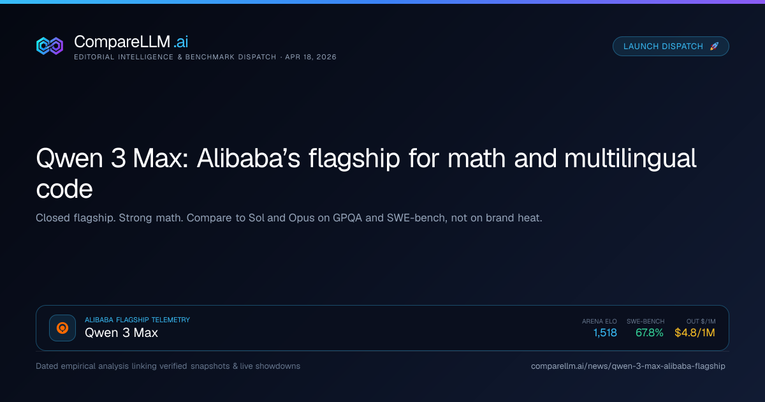Click the gradient progress bar at top
Viewport: 765px width, 402px height.
(382, 2)
